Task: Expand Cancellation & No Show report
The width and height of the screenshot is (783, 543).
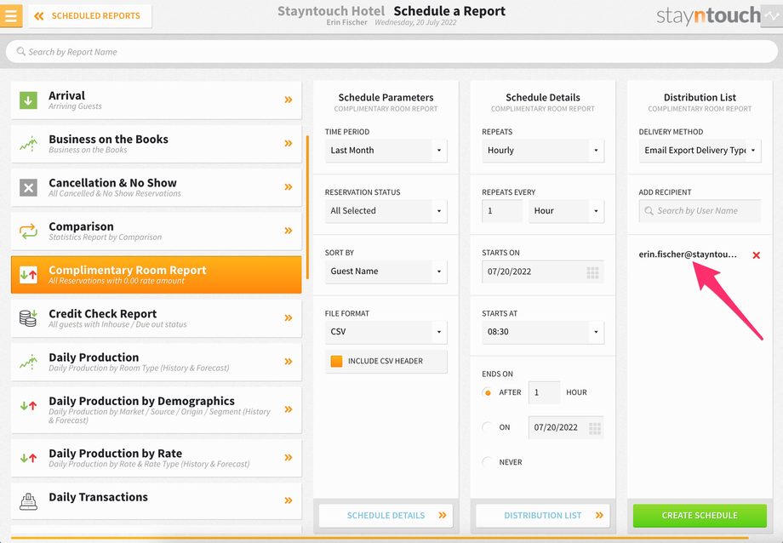Action: pyautogui.click(x=289, y=187)
